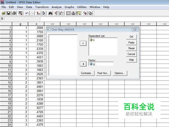Open the File menu

4,7
